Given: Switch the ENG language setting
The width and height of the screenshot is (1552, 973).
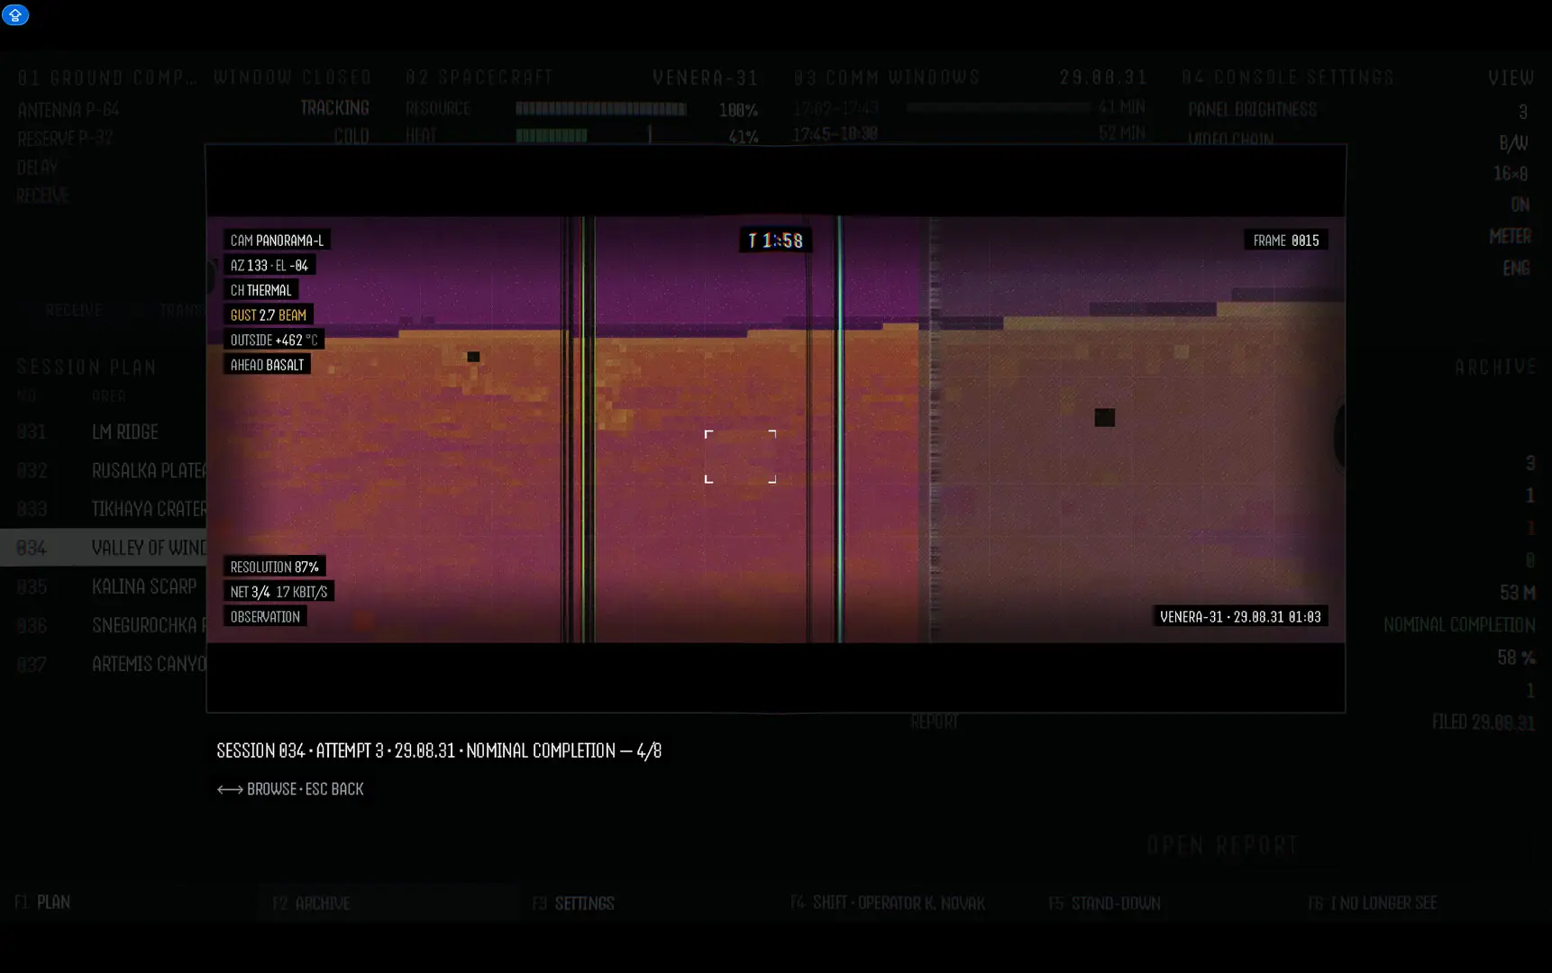Looking at the screenshot, I should pos(1516,268).
